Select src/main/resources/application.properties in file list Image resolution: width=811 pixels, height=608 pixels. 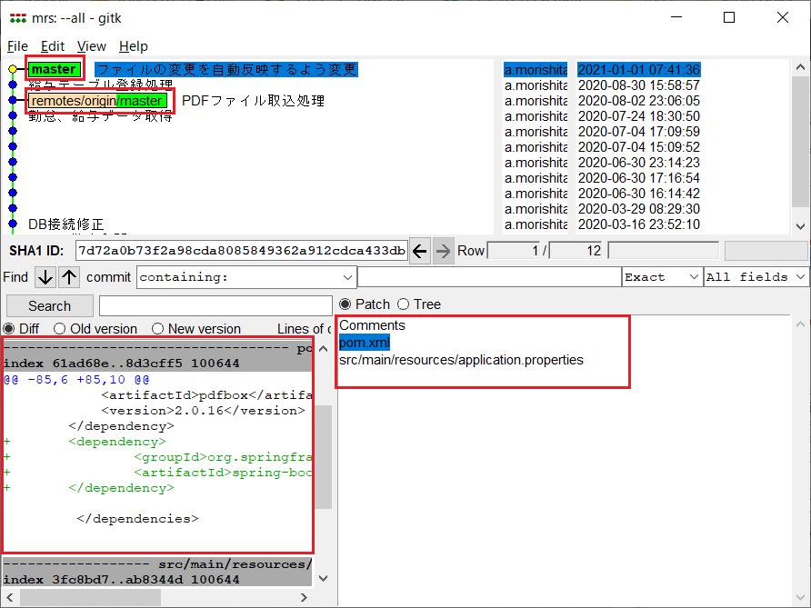[461, 360]
